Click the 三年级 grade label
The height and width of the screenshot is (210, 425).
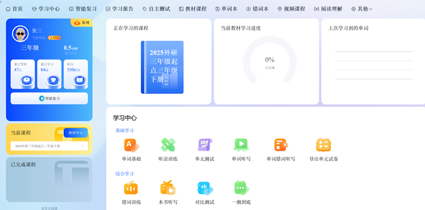click(x=30, y=48)
